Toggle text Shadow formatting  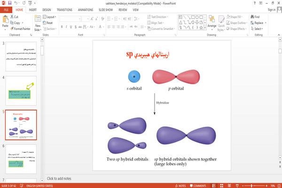(76, 27)
